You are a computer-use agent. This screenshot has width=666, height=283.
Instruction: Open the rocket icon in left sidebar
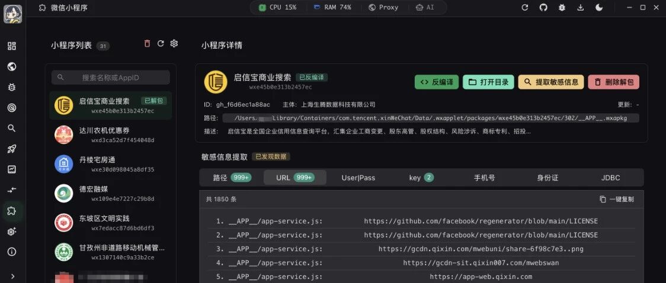point(12,149)
